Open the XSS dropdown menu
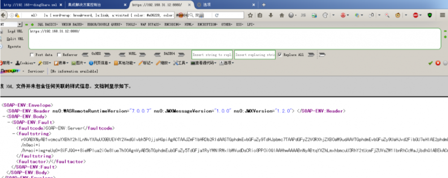 [x=240, y=25]
